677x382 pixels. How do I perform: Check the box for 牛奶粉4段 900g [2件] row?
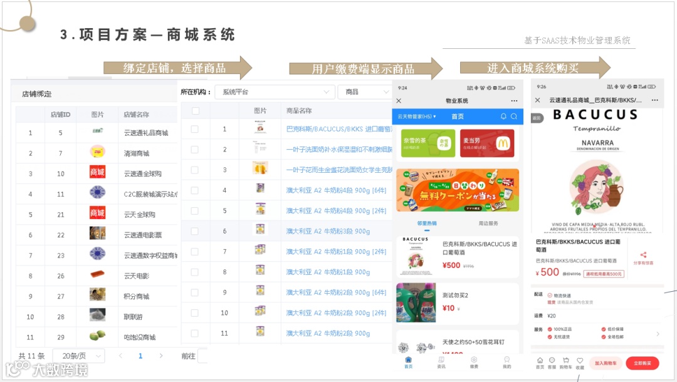point(195,211)
